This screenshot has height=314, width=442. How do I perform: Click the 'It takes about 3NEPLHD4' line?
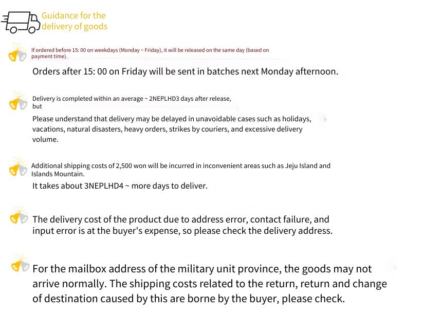click(120, 186)
